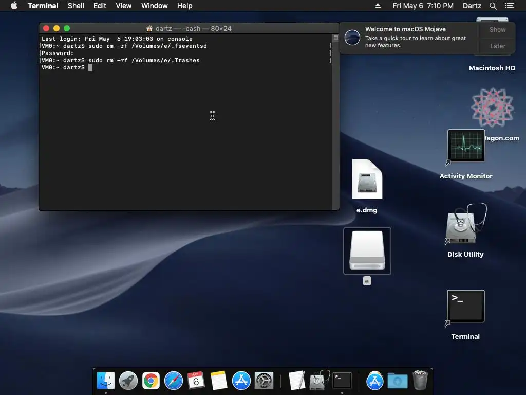This screenshot has width=526, height=395.
Task: Launch Google Chrome from the Dock
Action: click(x=151, y=381)
